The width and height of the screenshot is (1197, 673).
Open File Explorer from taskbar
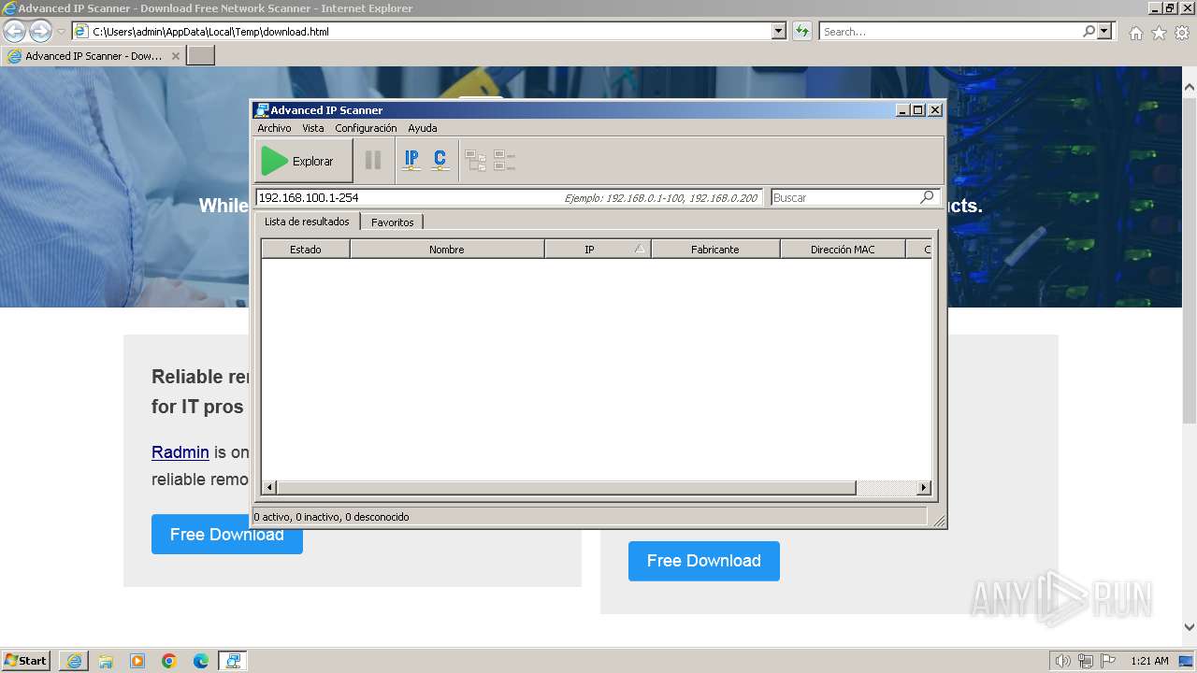106,661
